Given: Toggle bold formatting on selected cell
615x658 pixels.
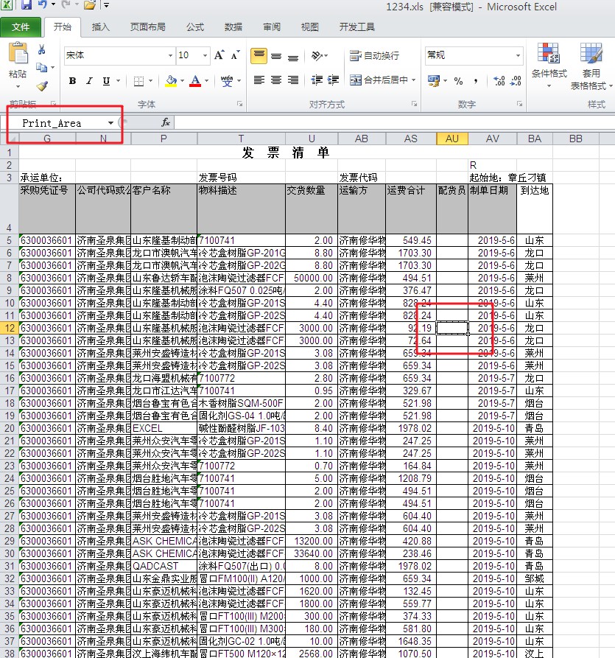Looking at the screenshot, I should tap(71, 80).
